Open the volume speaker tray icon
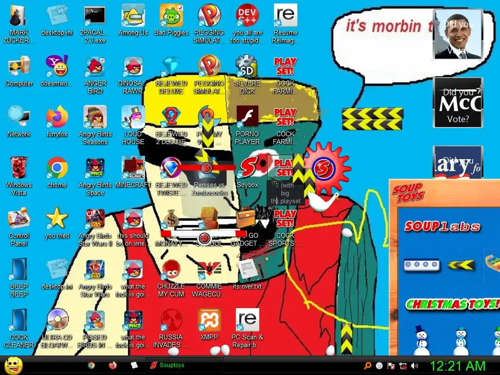The image size is (500, 375). (415, 366)
